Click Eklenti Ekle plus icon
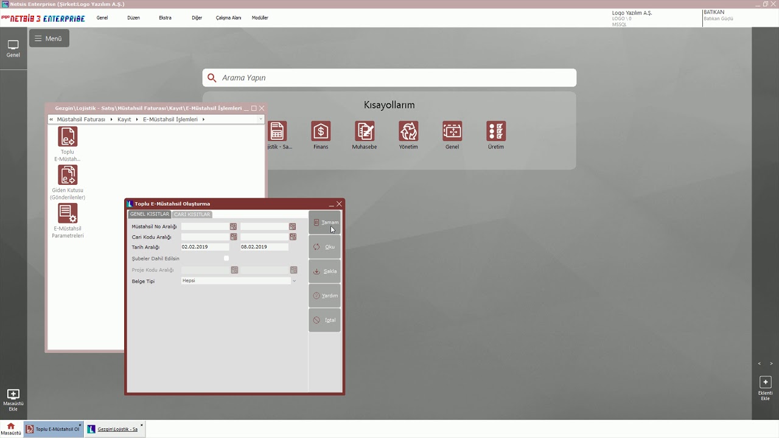This screenshot has width=779, height=438. pyautogui.click(x=766, y=382)
